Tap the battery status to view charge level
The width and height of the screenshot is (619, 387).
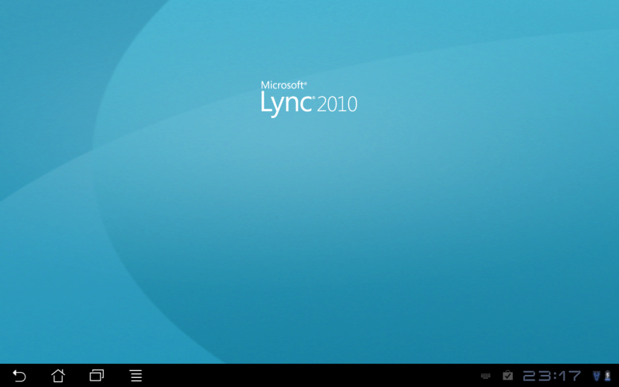point(608,376)
